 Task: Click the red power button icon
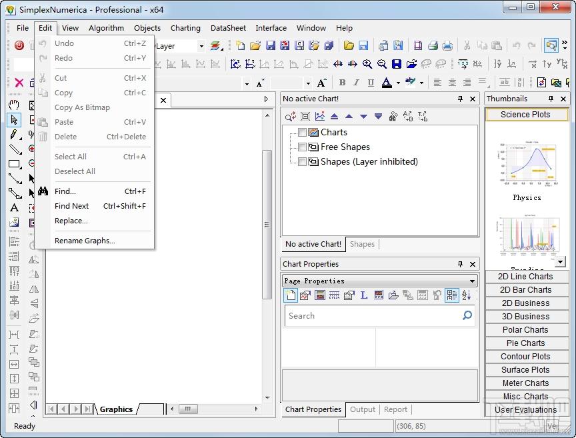coord(19,45)
